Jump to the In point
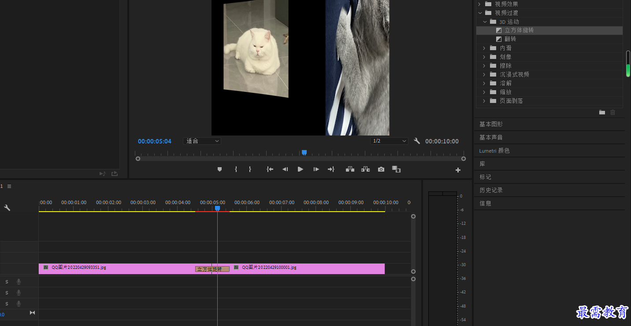The image size is (631, 326). 270,169
